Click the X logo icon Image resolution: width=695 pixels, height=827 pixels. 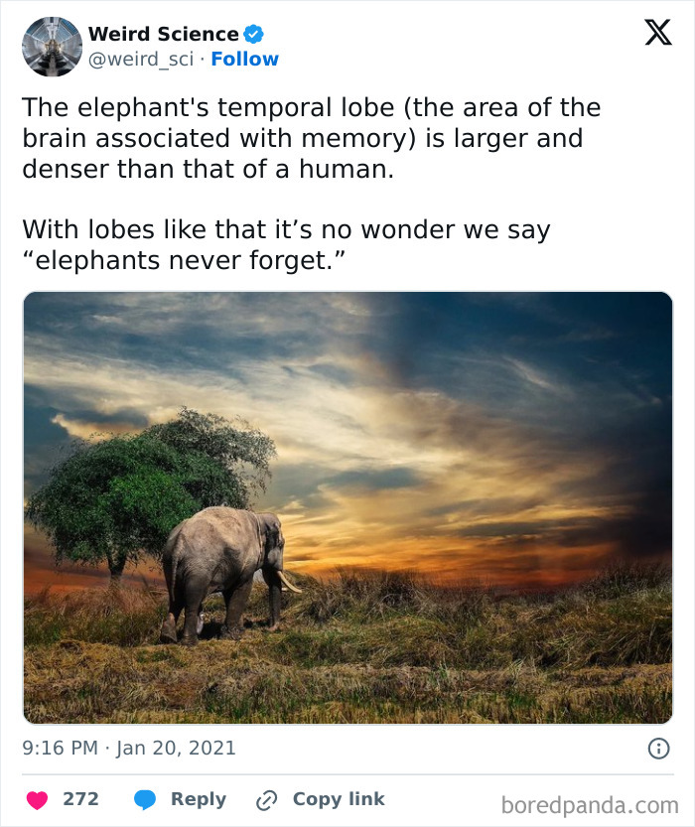pos(657,34)
